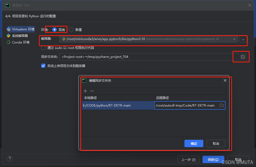Select the 新建 environment radio button
Image resolution: width=256 pixels, height=167 pixels.
click(71, 30)
